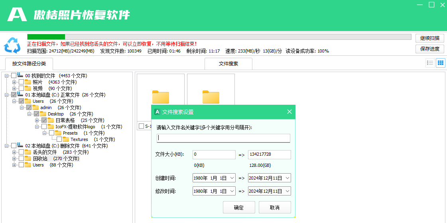Check the 00 找到的文件 checkbox
This screenshot has height=223, width=447.
14,76
